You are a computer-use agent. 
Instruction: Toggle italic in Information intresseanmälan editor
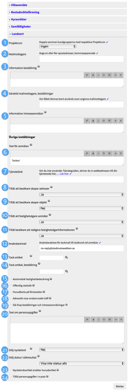pyautogui.click(x=98, y=120)
